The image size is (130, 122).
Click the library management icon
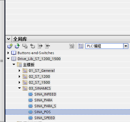72,46
